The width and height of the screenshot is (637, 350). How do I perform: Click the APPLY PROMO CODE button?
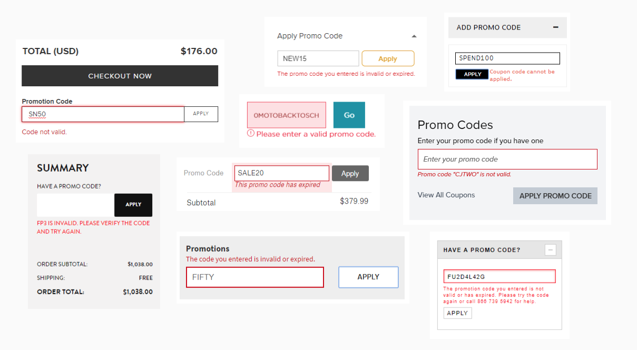click(x=555, y=195)
